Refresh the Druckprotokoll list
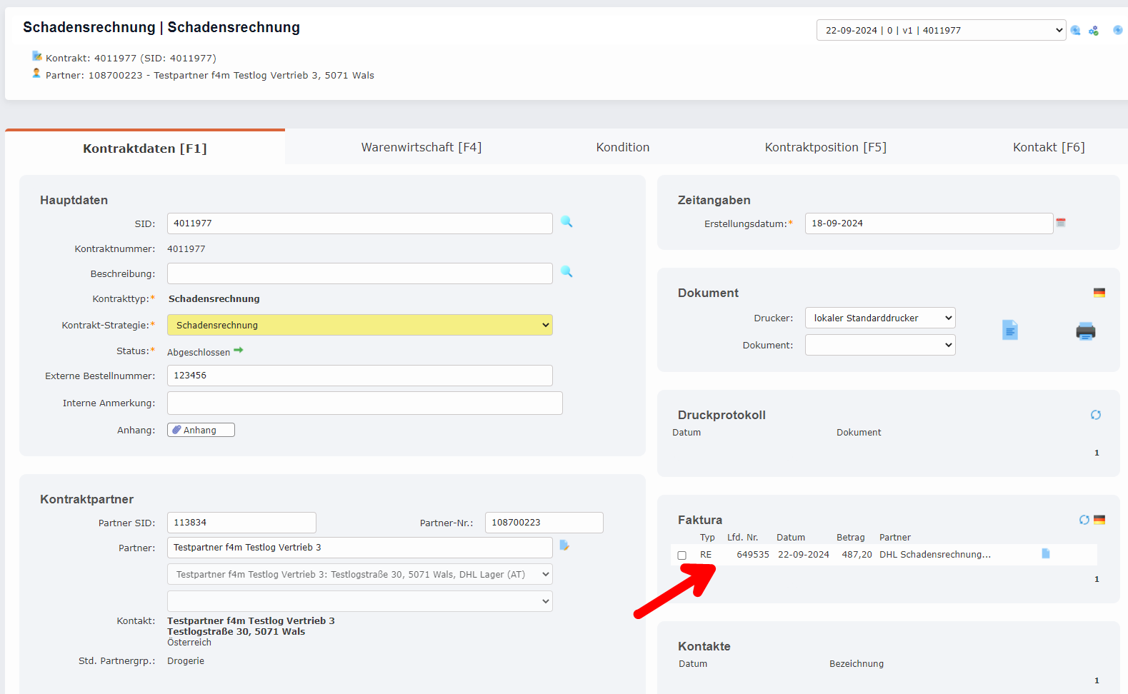 tap(1096, 415)
